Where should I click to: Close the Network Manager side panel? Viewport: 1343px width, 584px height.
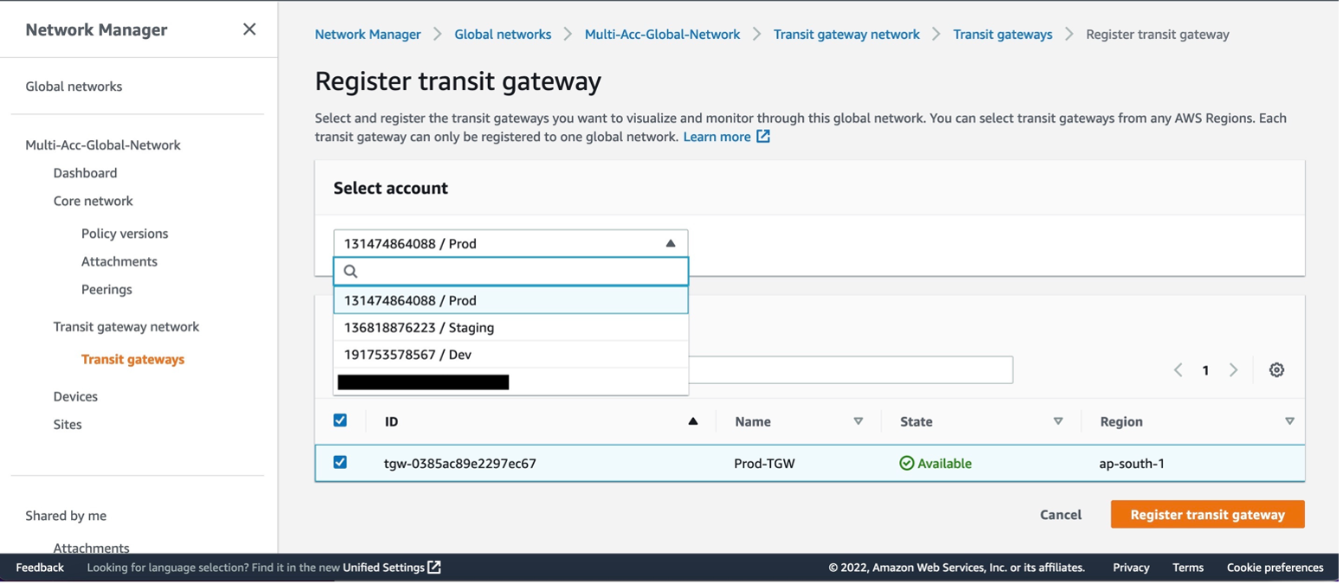pos(249,29)
